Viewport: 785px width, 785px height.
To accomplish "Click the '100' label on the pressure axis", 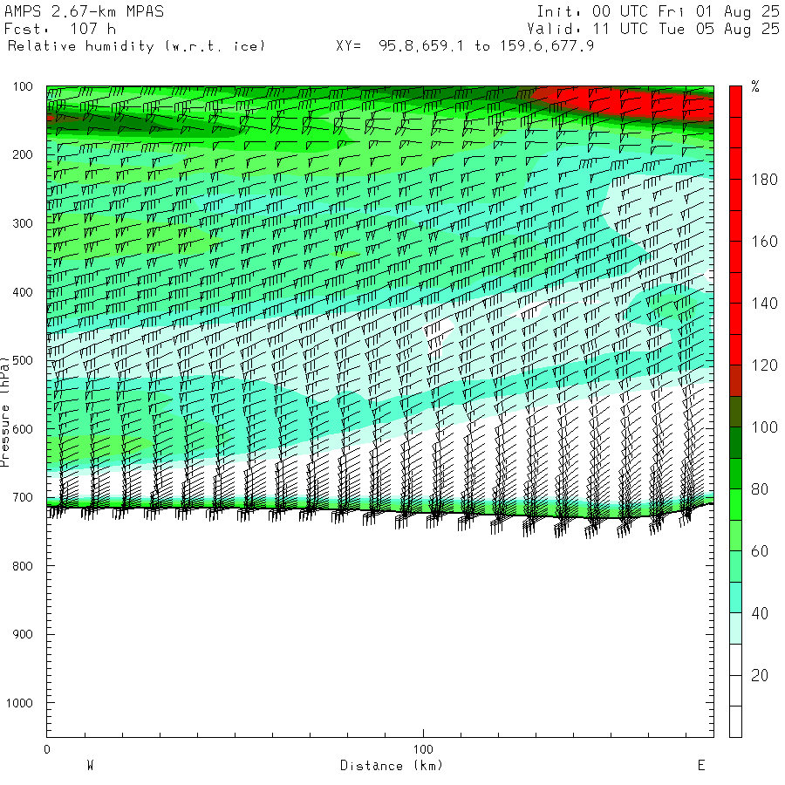I will pyautogui.click(x=23, y=86).
